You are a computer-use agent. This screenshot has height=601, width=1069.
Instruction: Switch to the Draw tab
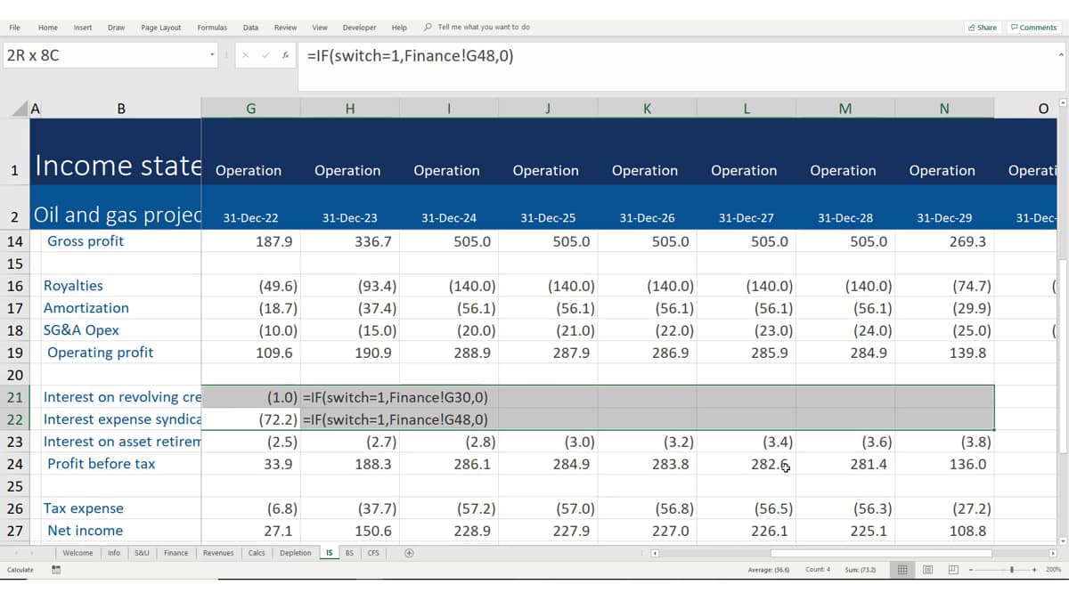(116, 28)
